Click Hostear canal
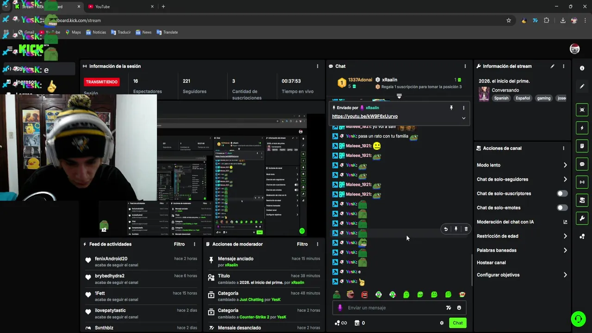 [x=491, y=263]
